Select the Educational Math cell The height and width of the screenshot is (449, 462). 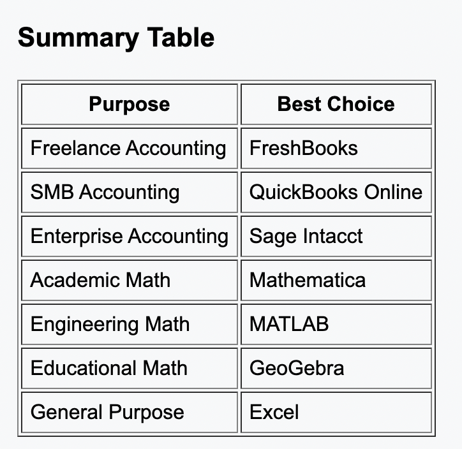click(x=130, y=368)
